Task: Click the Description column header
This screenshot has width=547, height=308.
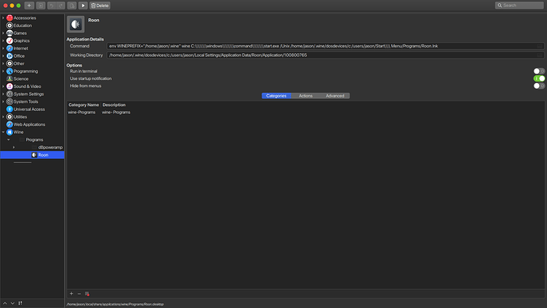Action: (x=114, y=105)
